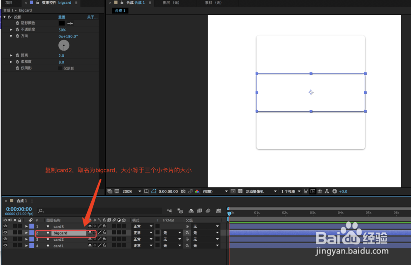Toggle the lock box for card1 layer
Image resolution: width=411 pixels, height=265 pixels.
pyautogui.click(x=20, y=246)
